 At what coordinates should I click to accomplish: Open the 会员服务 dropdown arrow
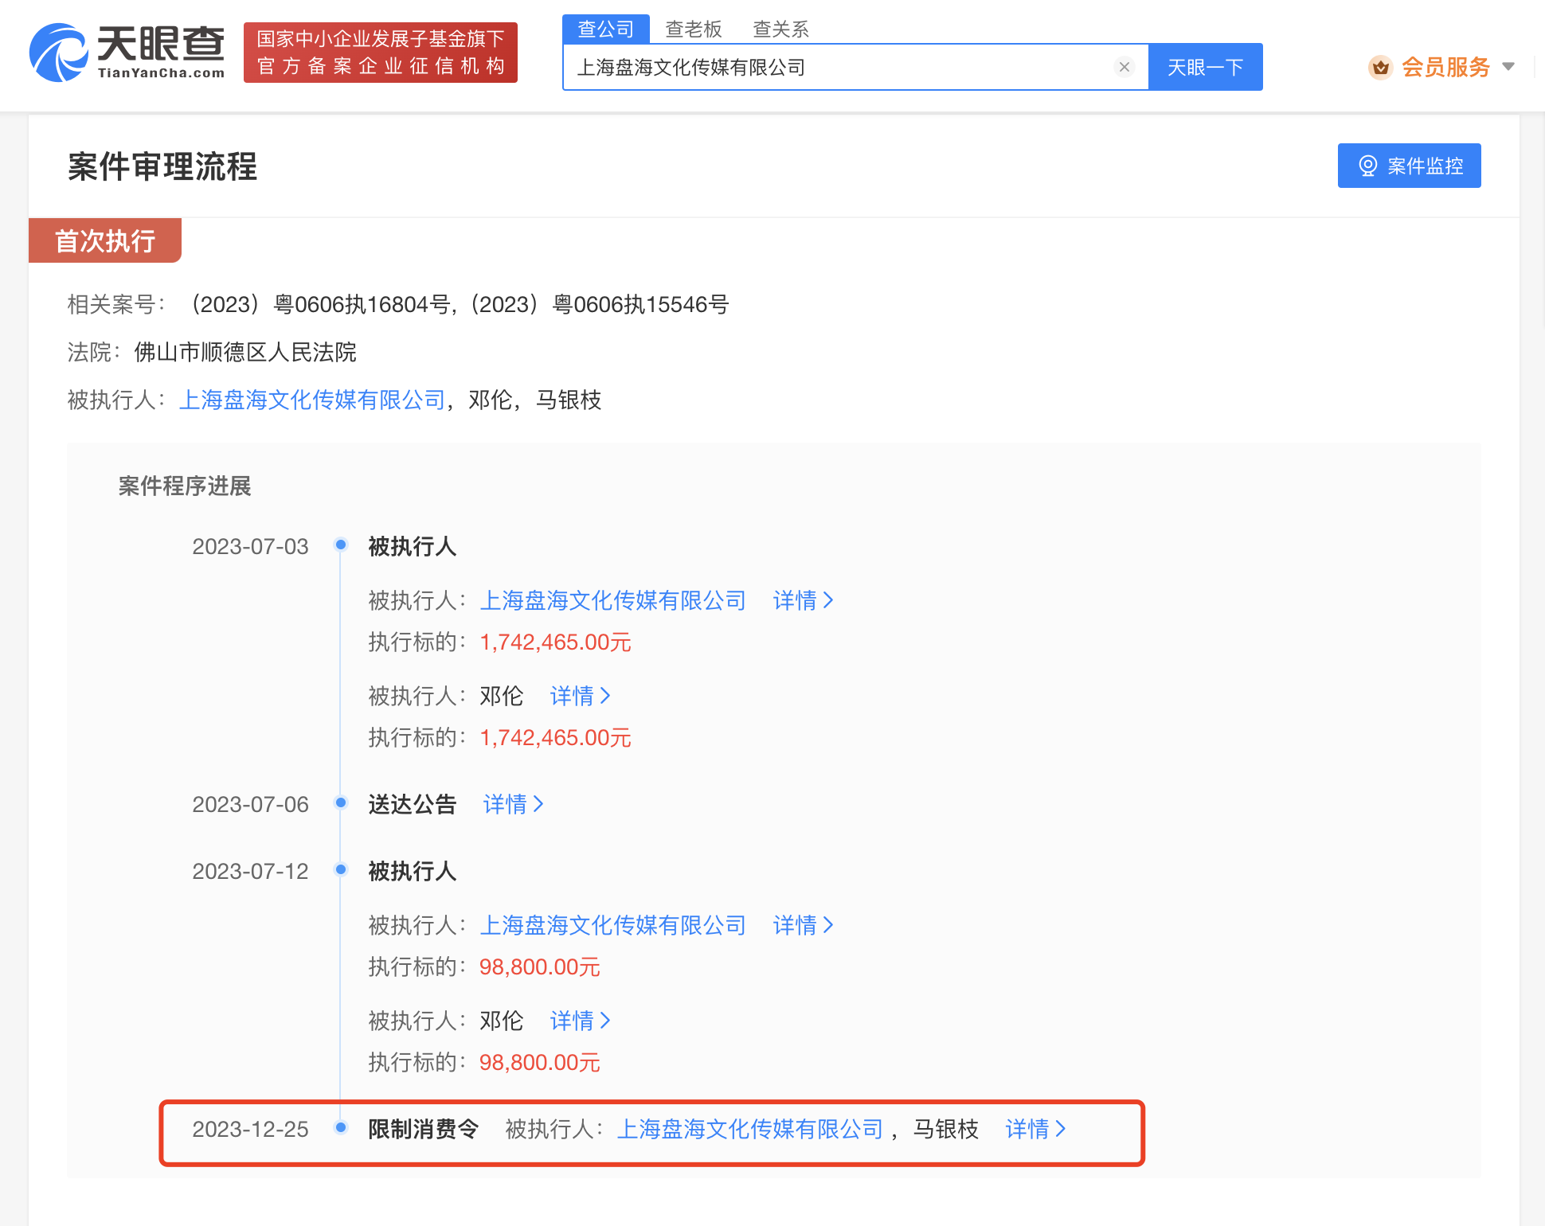(1510, 67)
